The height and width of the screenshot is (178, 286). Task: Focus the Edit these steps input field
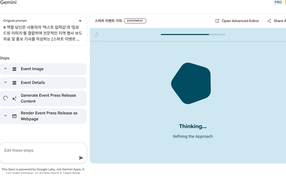(x=43, y=153)
